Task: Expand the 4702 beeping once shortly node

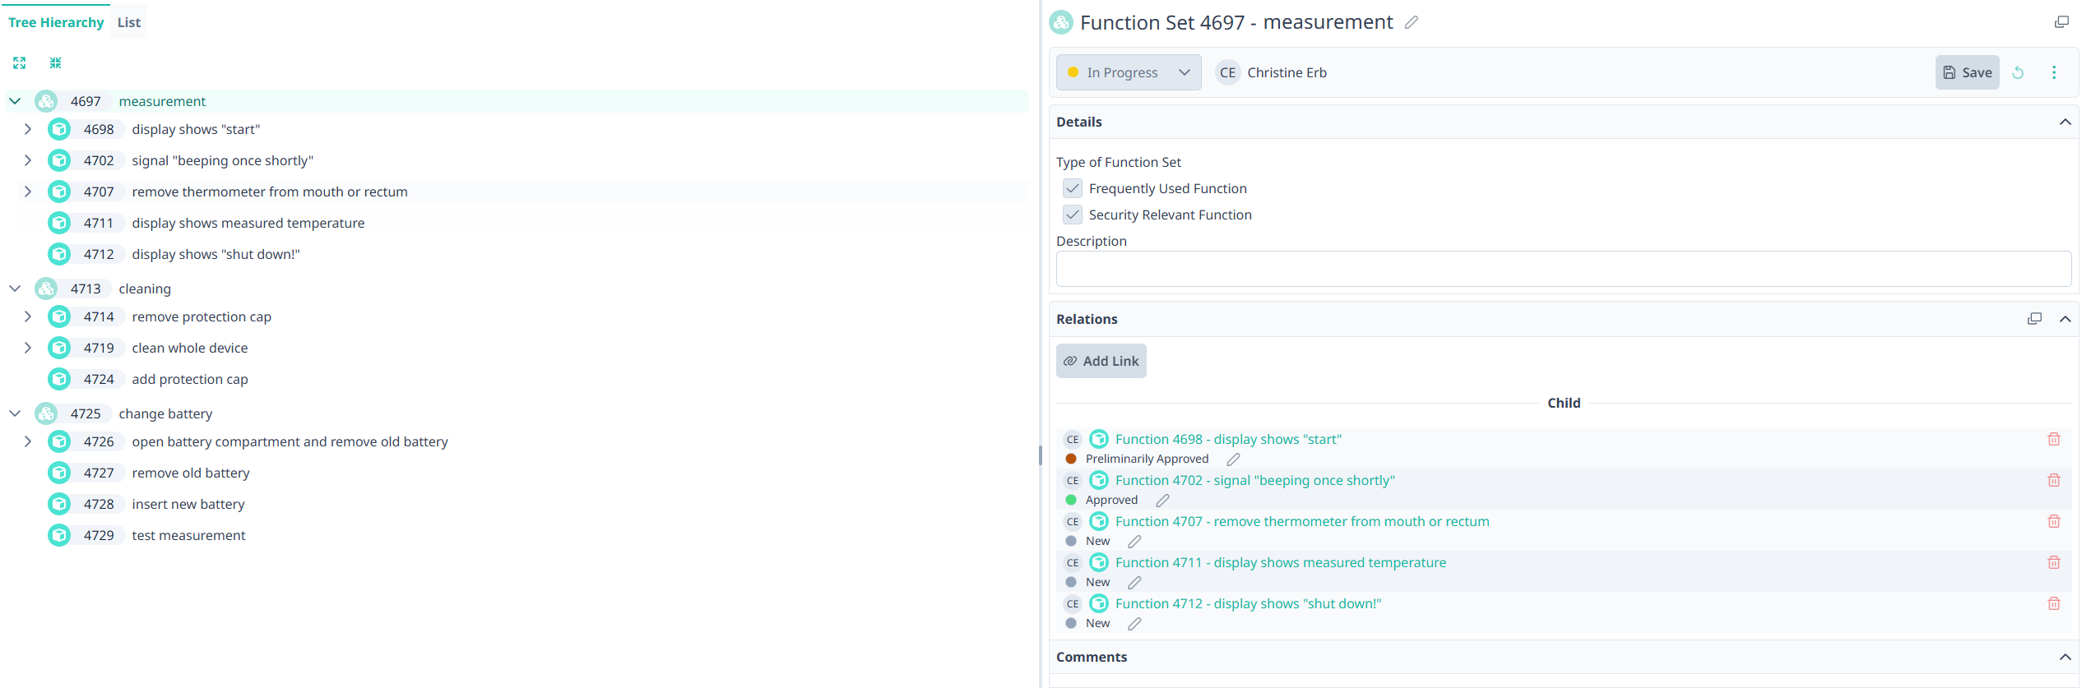Action: pyautogui.click(x=28, y=160)
